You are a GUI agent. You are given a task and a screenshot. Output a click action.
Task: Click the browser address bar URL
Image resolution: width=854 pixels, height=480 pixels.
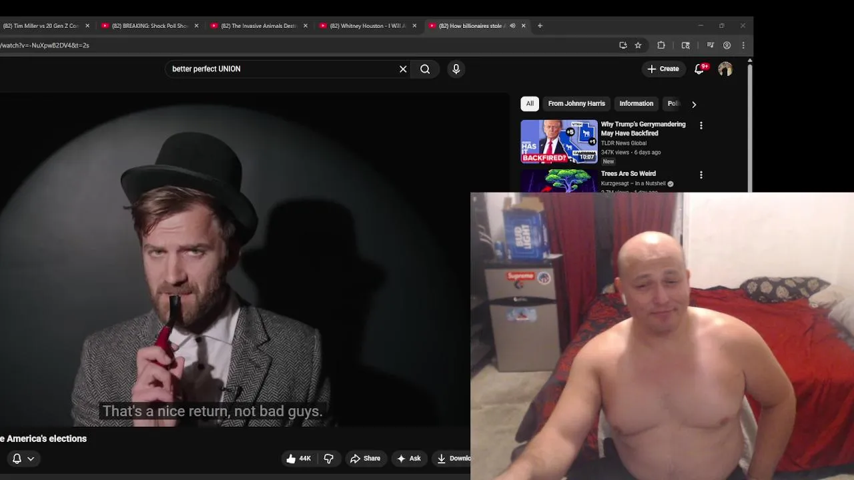tap(45, 45)
